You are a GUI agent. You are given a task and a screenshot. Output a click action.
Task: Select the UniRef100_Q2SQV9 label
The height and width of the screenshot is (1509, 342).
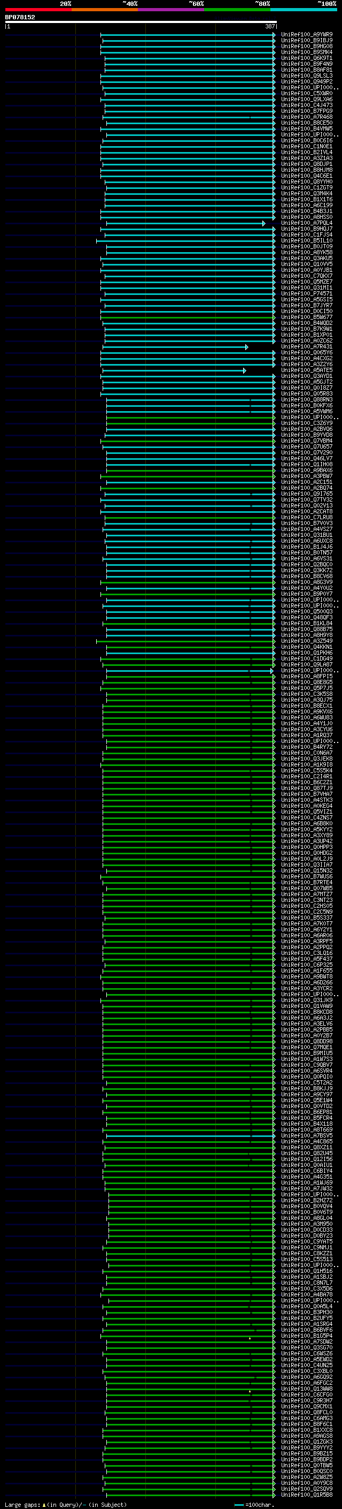[307, 1489]
